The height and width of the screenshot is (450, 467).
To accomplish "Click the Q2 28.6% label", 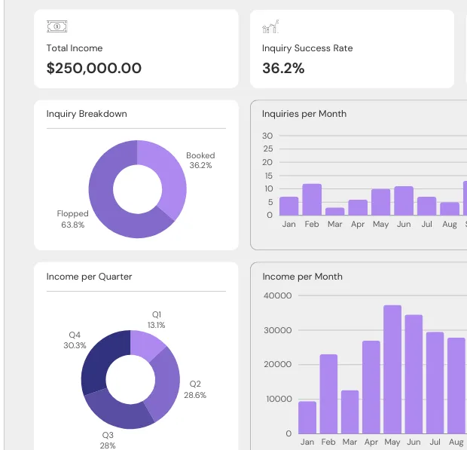I will click(195, 390).
